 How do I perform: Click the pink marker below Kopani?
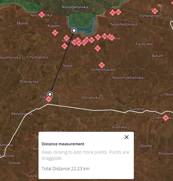(55, 33)
